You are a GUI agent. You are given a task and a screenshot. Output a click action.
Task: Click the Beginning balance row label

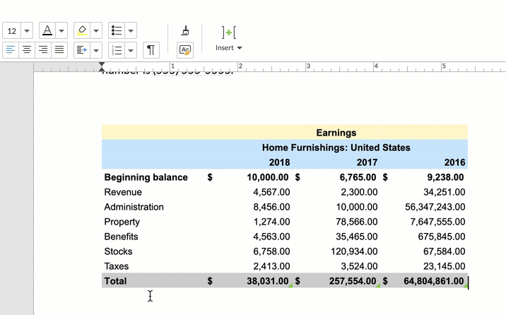coord(146,177)
